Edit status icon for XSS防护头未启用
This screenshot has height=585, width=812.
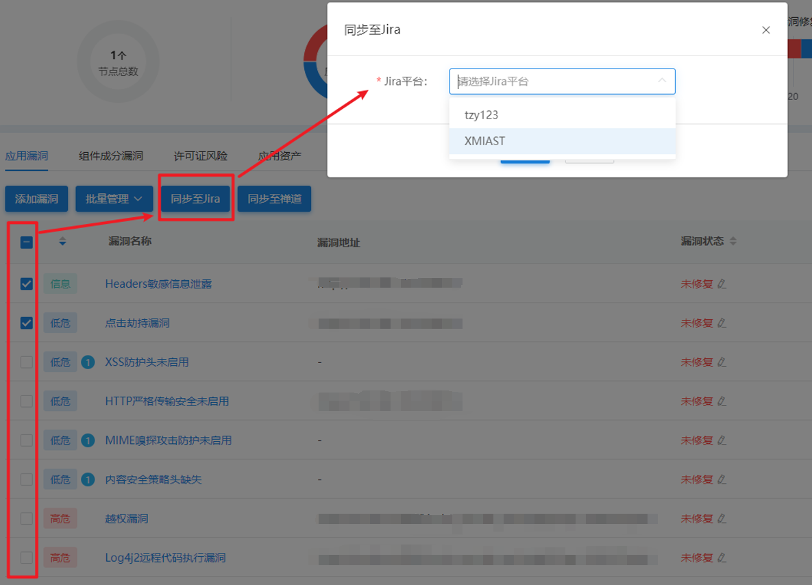point(722,362)
